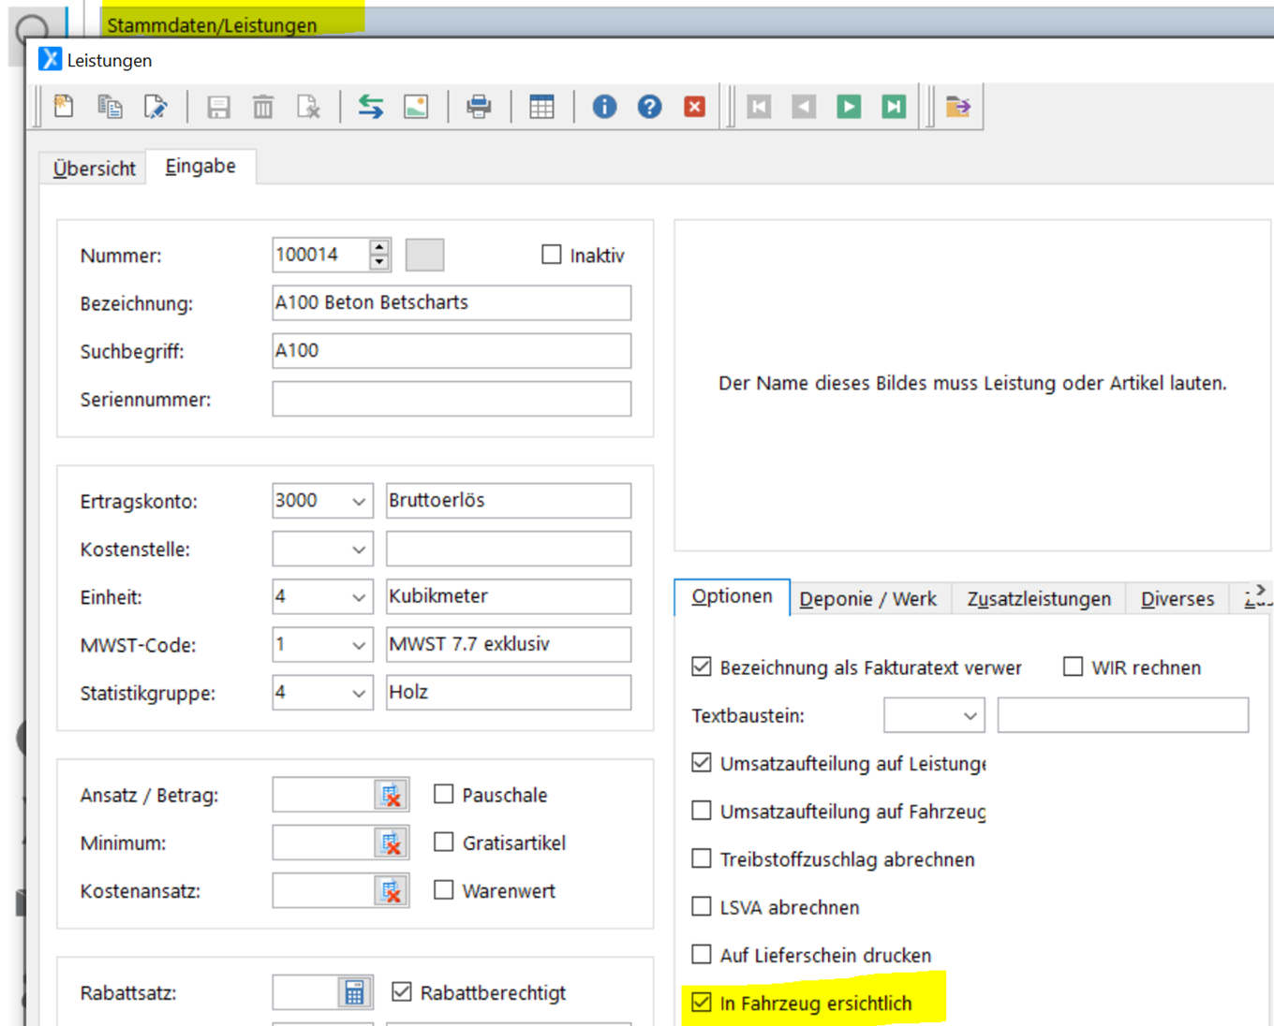The height and width of the screenshot is (1026, 1274).
Task: Click the blue info icon
Action: [x=604, y=107]
